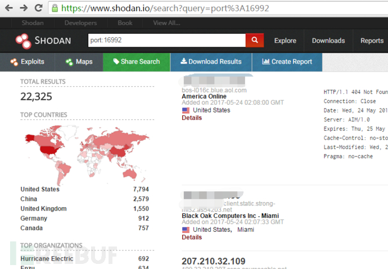Image resolution: width=388 pixels, height=269 pixels.
Task: Open the Book top navigation link
Action: (125, 23)
